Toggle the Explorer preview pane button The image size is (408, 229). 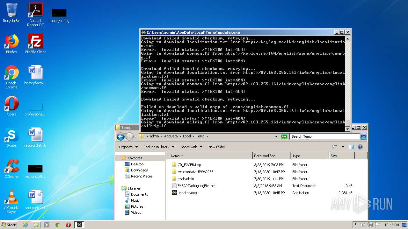pyautogui.click(x=351, y=147)
